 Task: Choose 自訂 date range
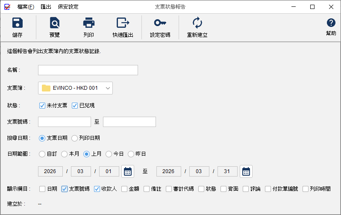(x=42, y=154)
